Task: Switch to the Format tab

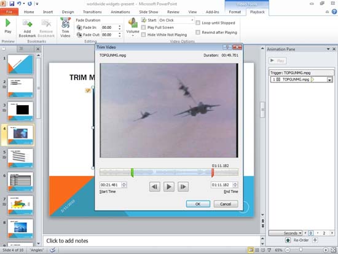Action: (235, 12)
